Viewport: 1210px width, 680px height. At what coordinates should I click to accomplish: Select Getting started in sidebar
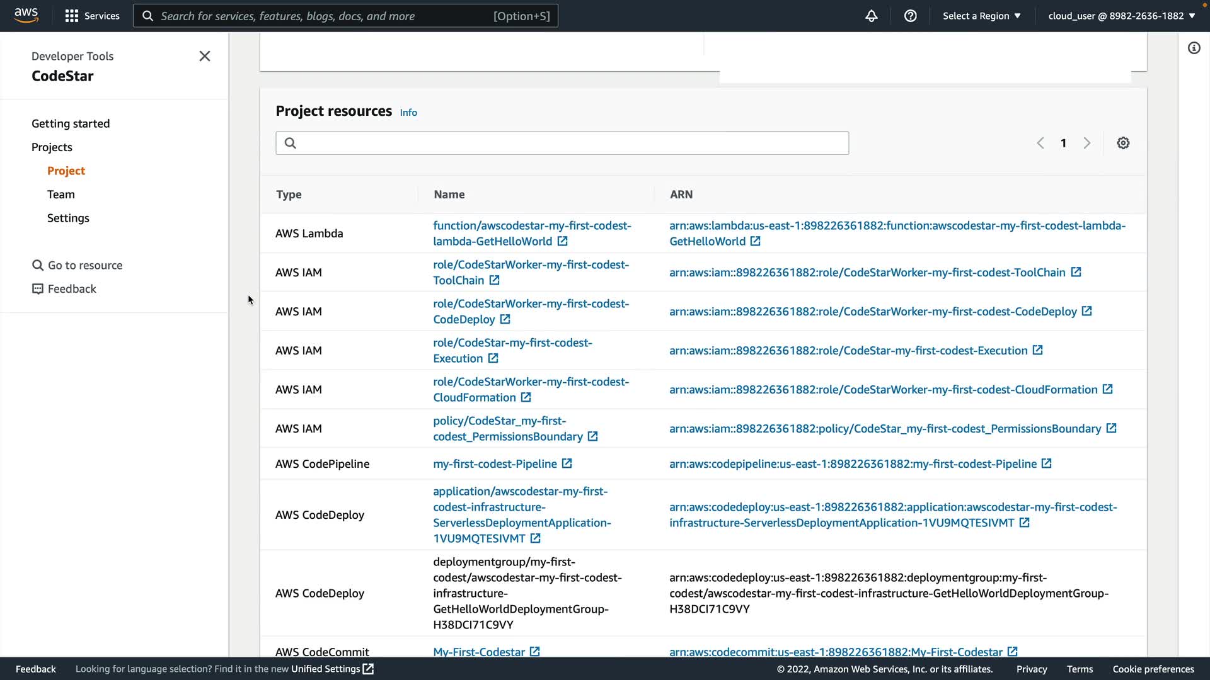click(71, 124)
